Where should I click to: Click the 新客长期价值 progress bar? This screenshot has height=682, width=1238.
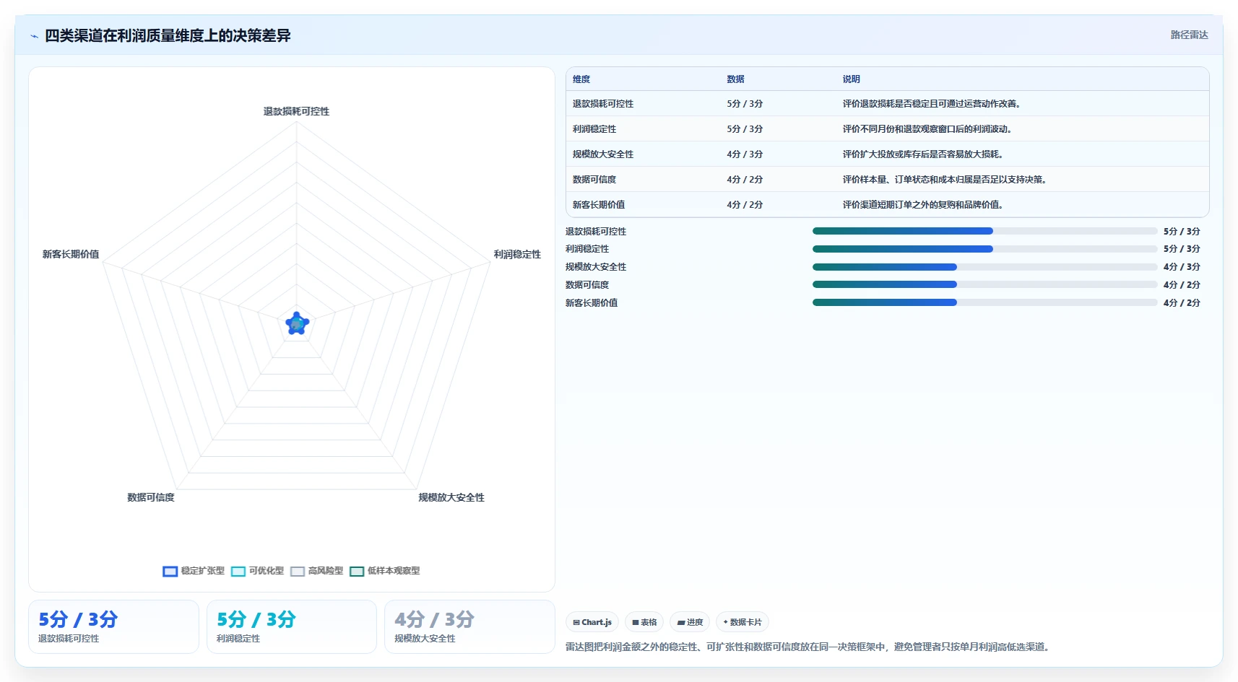(x=984, y=302)
